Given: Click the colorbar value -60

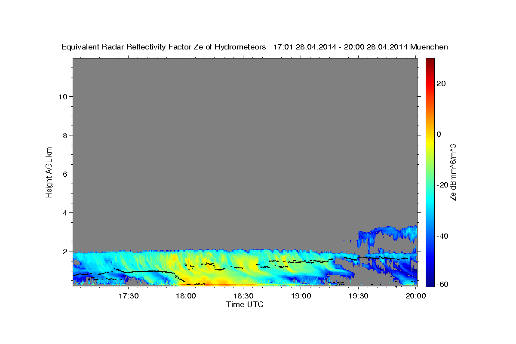Looking at the screenshot, I should [x=442, y=284].
